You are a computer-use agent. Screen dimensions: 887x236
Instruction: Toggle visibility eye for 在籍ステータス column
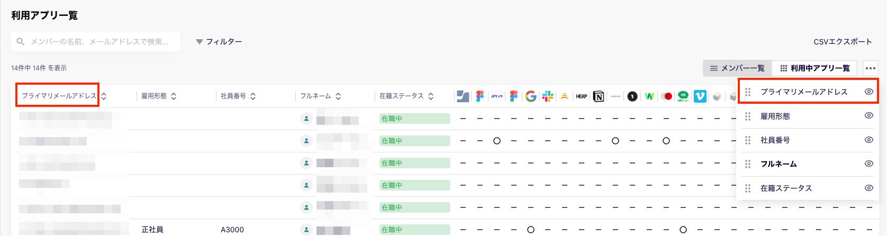[x=868, y=188]
